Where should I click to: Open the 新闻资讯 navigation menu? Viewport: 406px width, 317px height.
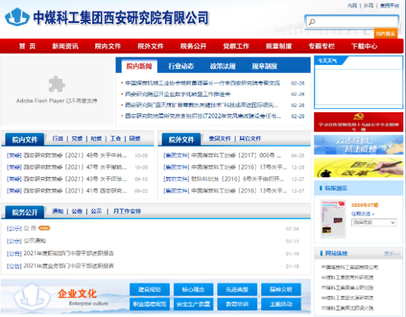coord(65,47)
